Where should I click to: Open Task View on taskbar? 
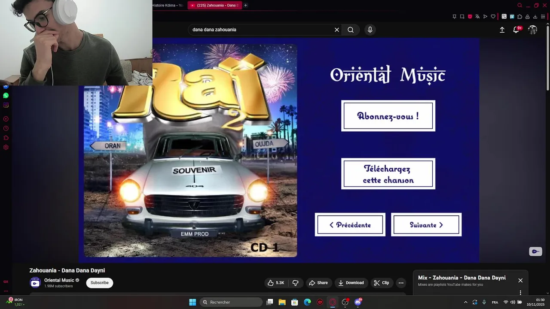click(x=269, y=302)
